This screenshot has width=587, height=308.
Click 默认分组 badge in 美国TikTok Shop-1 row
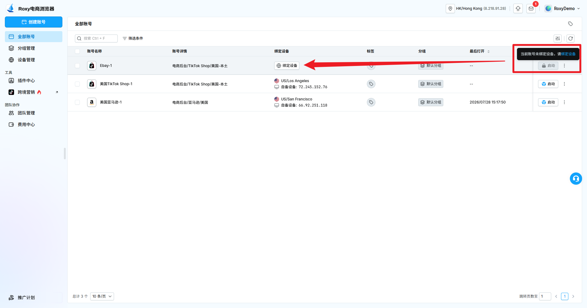[x=430, y=84]
